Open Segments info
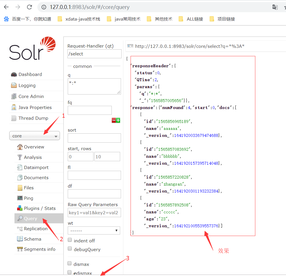286x276 pixels. [x=40, y=249]
